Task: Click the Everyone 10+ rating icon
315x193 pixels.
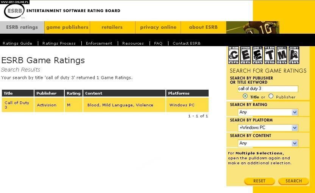Action: pyautogui.click(x=257, y=55)
